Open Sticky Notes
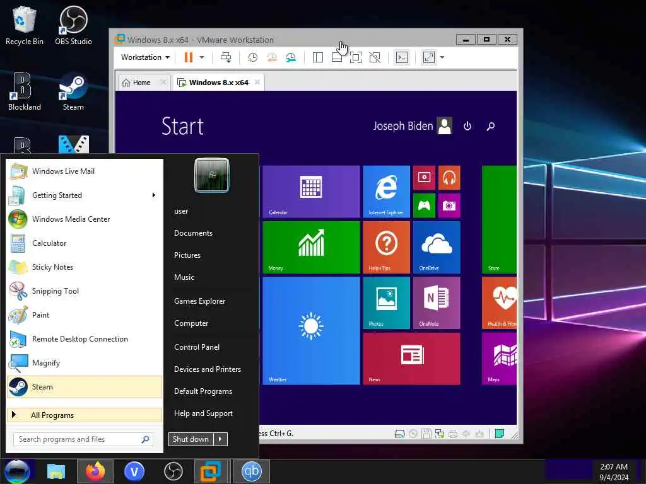The height and width of the screenshot is (484, 646). [85, 267]
